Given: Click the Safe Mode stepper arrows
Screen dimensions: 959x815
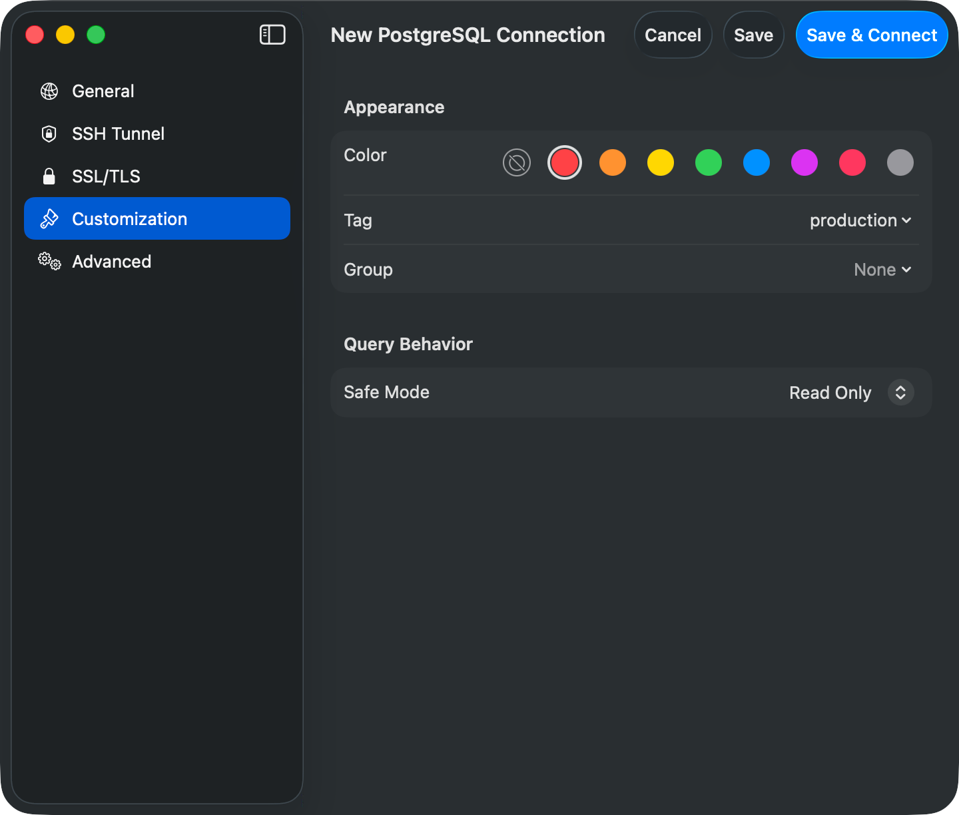Looking at the screenshot, I should point(900,393).
